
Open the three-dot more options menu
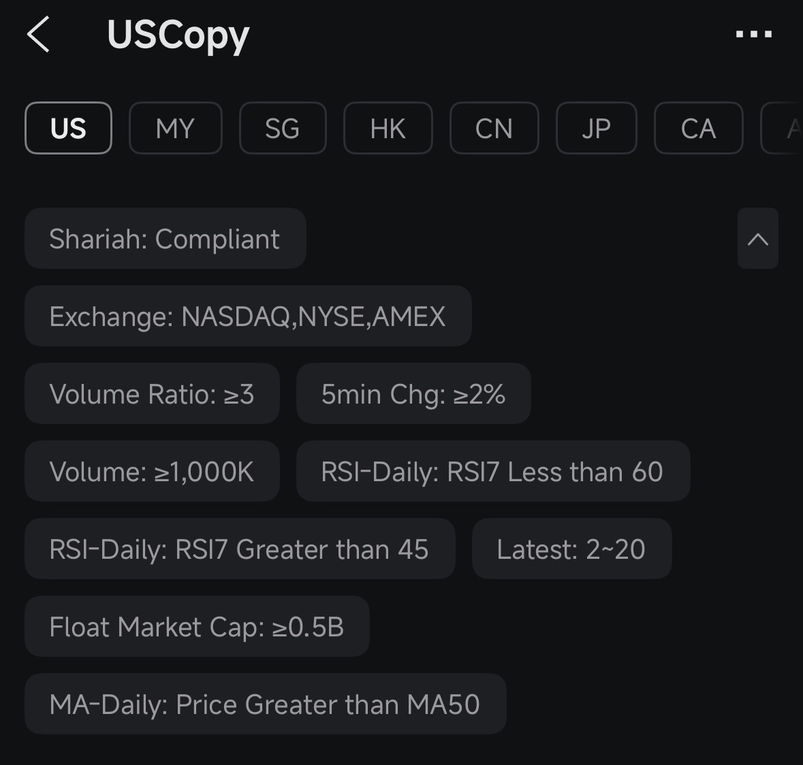point(753,34)
